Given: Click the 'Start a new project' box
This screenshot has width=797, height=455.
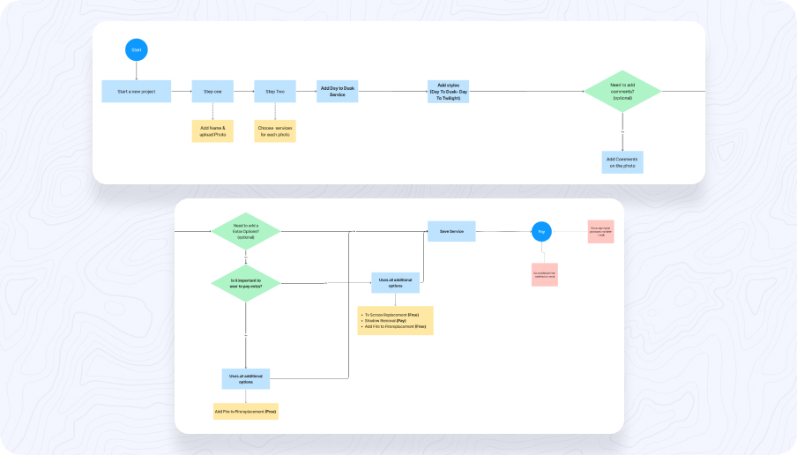Looking at the screenshot, I should click(x=136, y=92).
